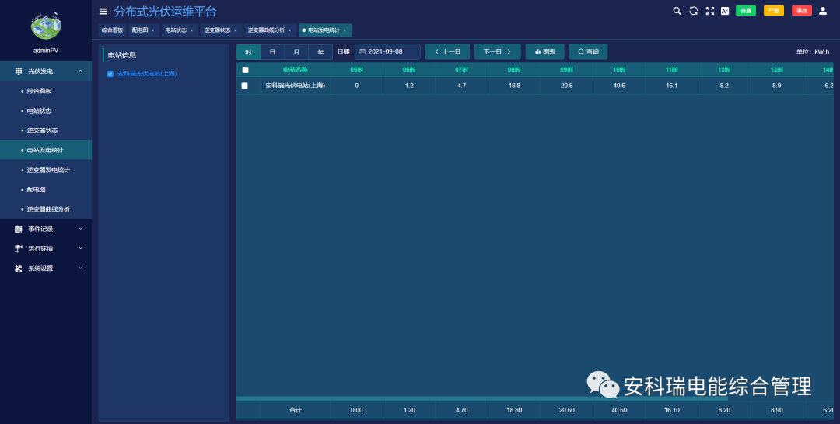Click the 运行环境 environment icon
Viewport: 840px width, 424px height.
[18, 249]
